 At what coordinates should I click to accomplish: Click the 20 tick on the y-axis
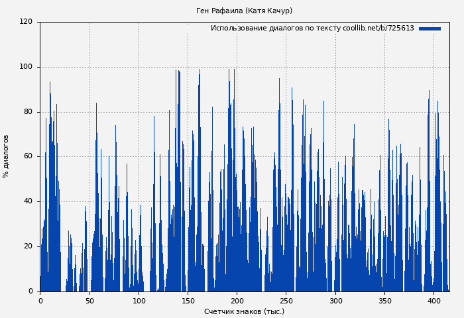[x=28, y=246]
